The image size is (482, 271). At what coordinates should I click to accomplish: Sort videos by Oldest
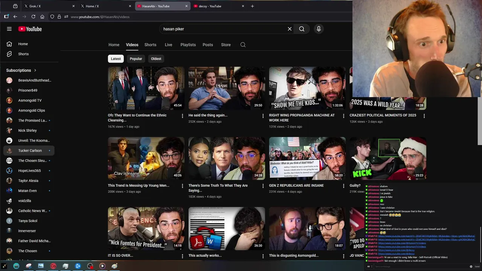tap(156, 59)
